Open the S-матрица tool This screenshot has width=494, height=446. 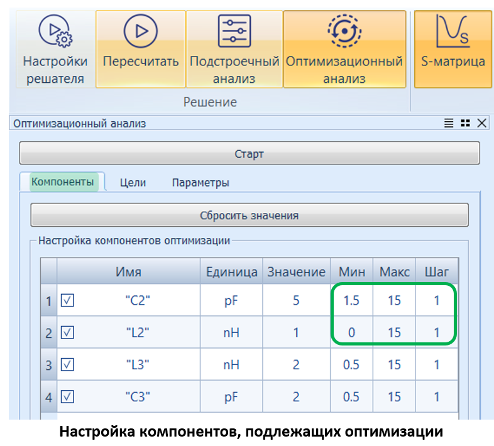[453, 49]
